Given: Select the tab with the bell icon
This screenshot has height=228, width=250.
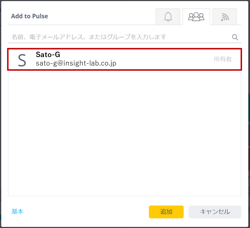Looking at the screenshot, I should [168, 17].
